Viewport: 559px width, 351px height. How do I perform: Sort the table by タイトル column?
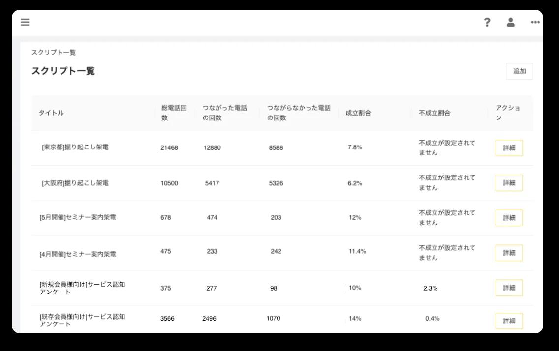click(52, 112)
